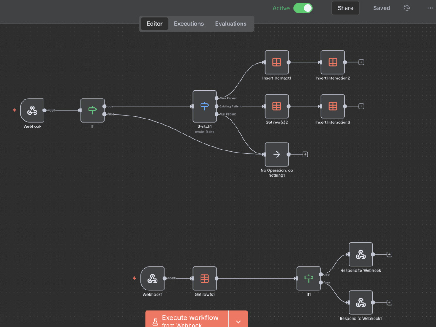Click the Saved status label
The image size is (436, 327).
pyautogui.click(x=381, y=8)
